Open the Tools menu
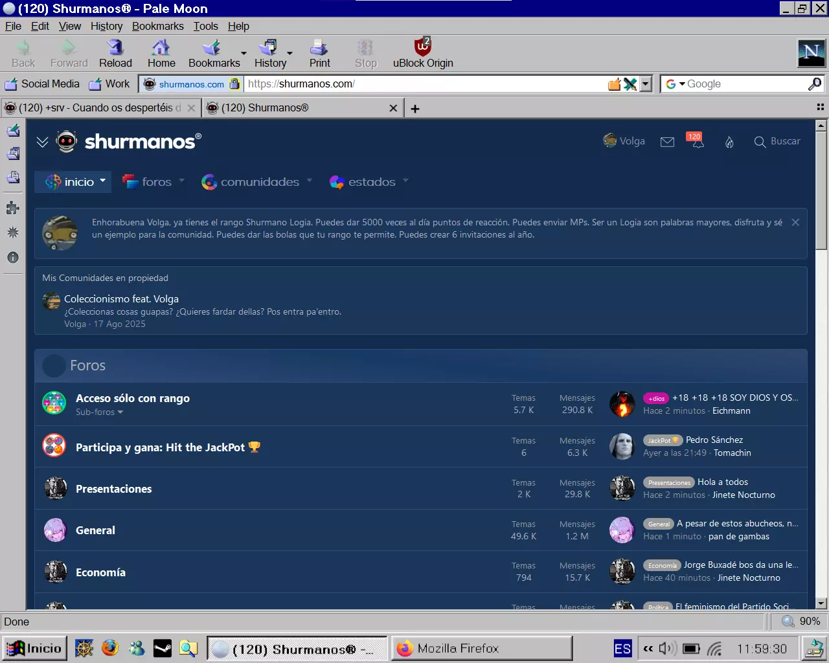The image size is (829, 663). tap(205, 26)
